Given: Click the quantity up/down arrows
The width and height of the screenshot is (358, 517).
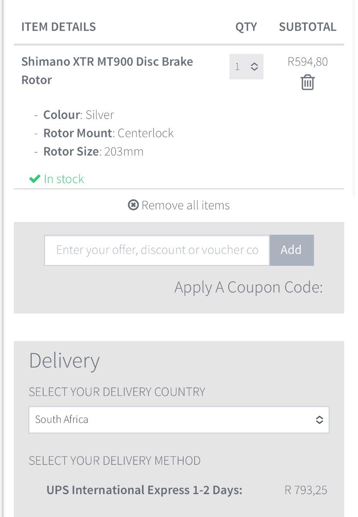Looking at the screenshot, I should [x=254, y=67].
